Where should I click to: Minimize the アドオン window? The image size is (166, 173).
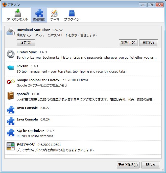pyautogui.click(x=143, y=5)
